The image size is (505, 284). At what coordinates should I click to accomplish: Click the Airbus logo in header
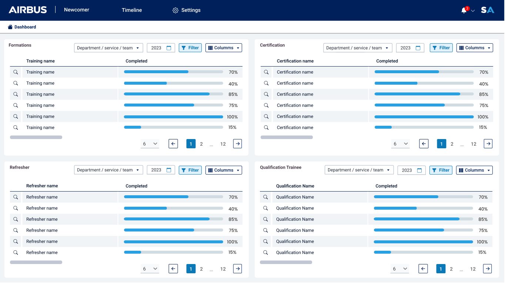click(28, 10)
